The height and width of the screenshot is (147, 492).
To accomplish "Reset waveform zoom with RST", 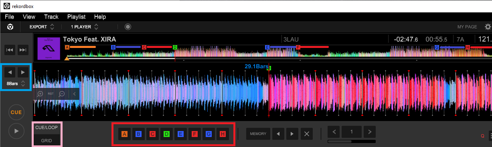I will click(x=51, y=94).
